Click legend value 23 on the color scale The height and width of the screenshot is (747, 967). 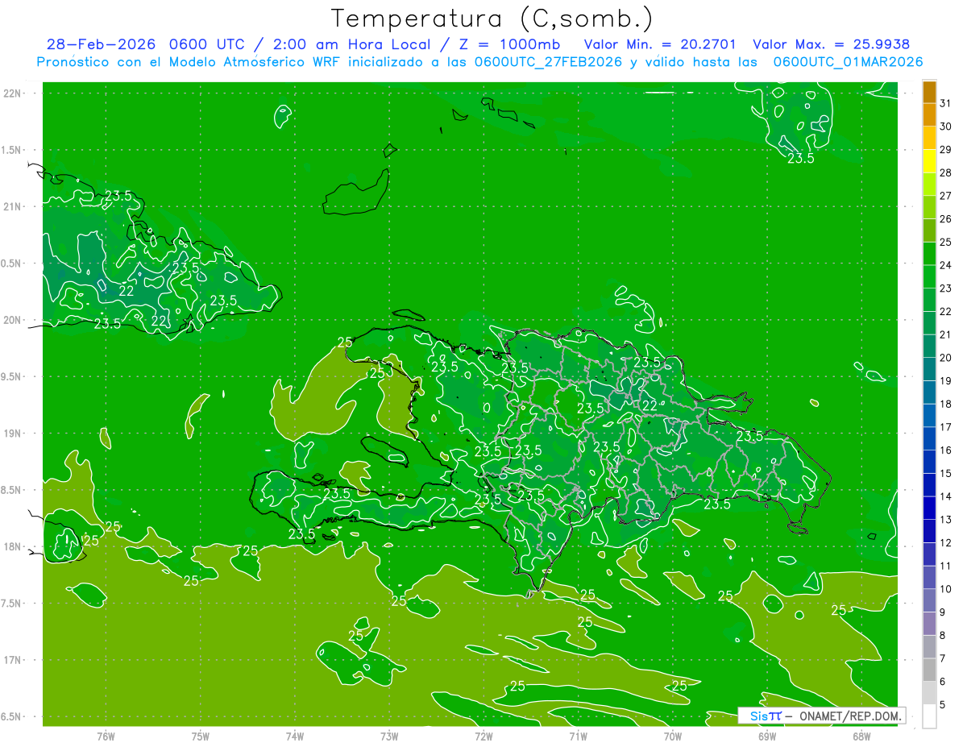945,288
